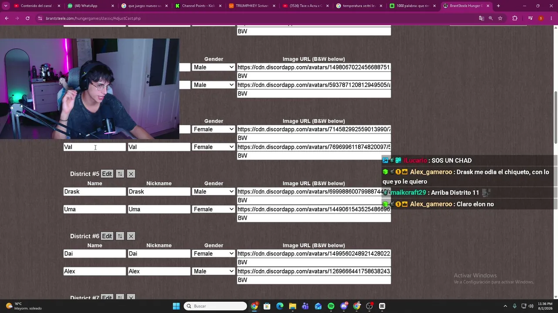The height and width of the screenshot is (313, 558).
Task: Open the Windows Start menu
Action: pyautogui.click(x=176, y=306)
